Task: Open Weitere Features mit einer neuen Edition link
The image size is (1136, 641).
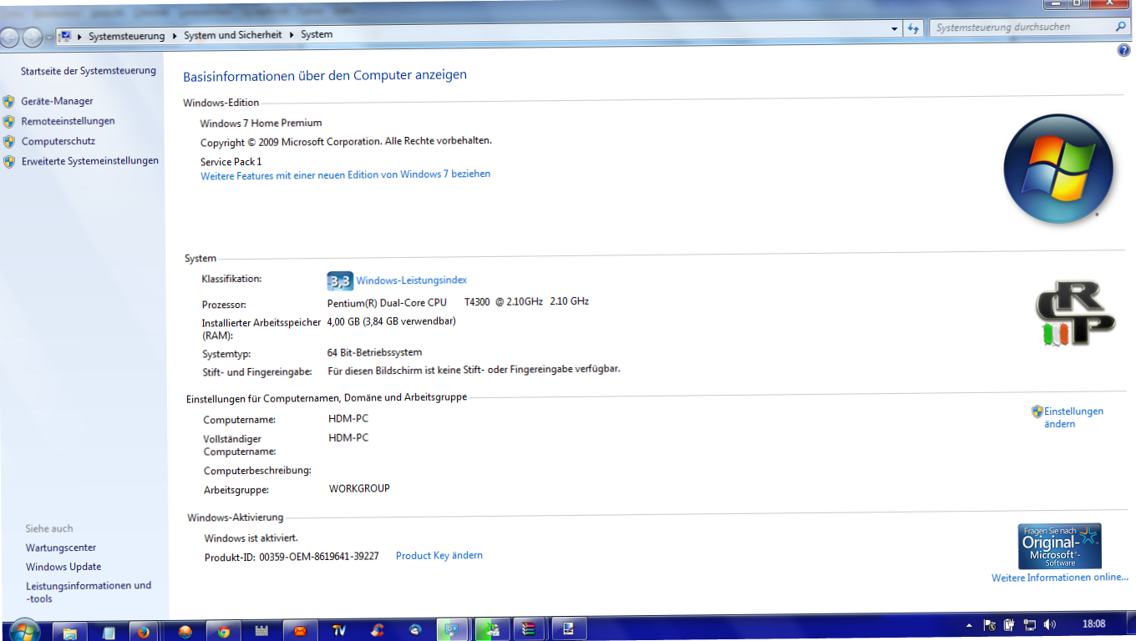Action: pos(346,175)
